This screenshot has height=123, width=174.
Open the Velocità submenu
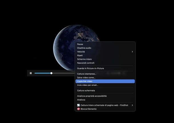click(105, 52)
